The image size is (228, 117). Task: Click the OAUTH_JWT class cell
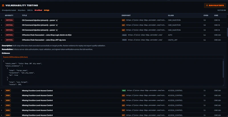pos(173,40)
